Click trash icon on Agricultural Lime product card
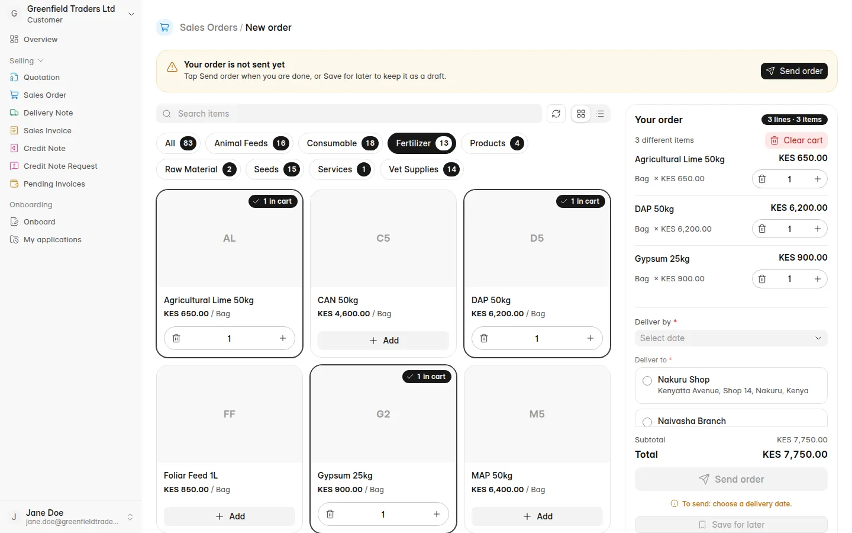Image resolution: width=852 pixels, height=533 pixels. pos(176,338)
